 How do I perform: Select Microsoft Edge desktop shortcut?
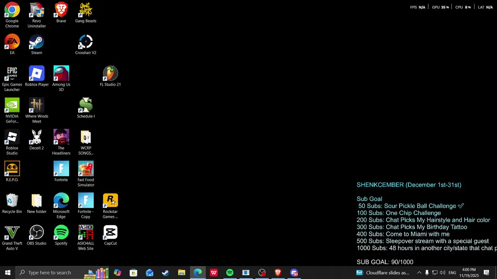61,206
